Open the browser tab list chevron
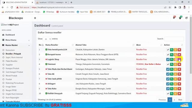Image resolution: width=192 pixels, height=108 pixels. (x=169, y=2)
